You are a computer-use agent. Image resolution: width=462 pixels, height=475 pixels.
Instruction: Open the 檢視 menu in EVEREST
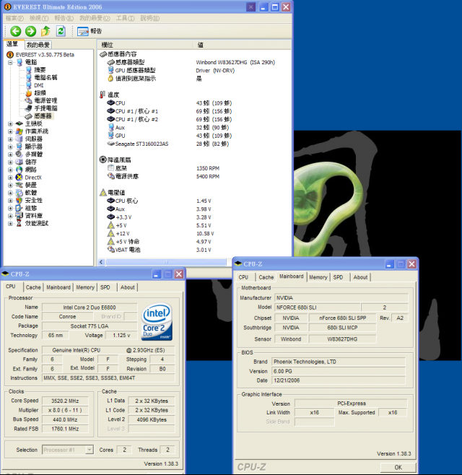(39, 18)
